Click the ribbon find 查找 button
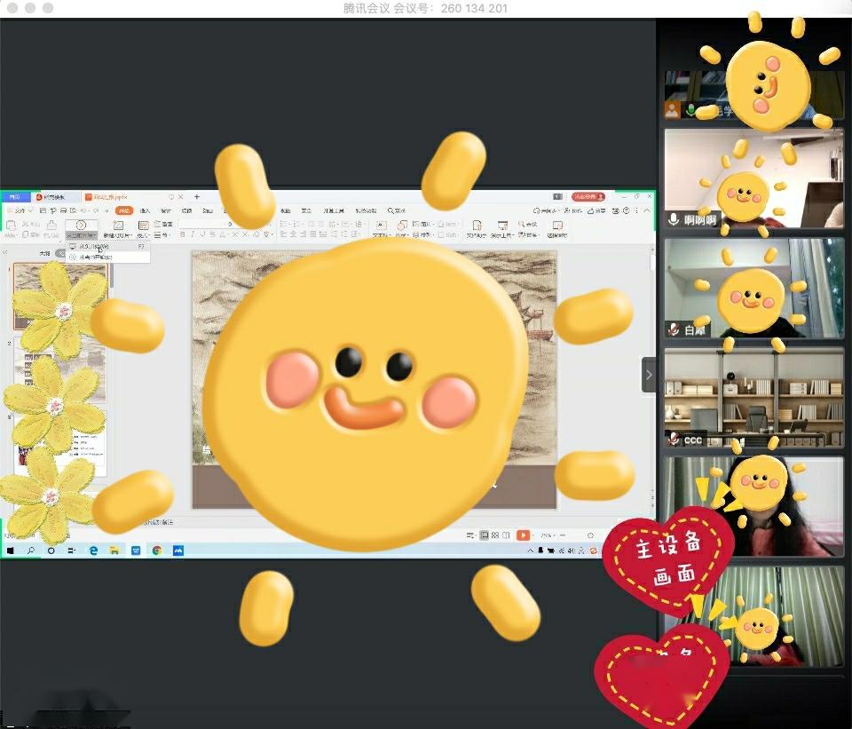852x729 pixels. [527, 224]
